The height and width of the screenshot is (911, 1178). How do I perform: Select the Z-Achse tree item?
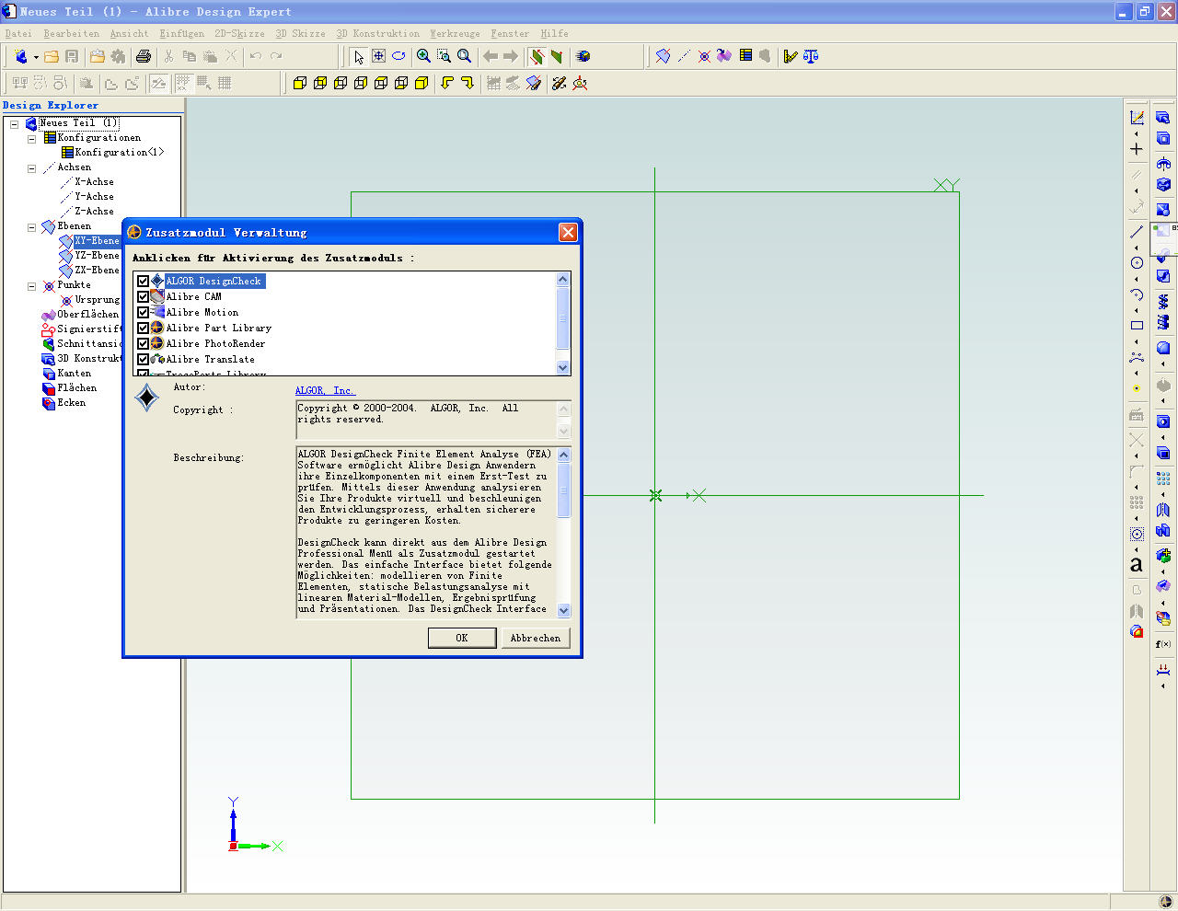[x=94, y=212]
